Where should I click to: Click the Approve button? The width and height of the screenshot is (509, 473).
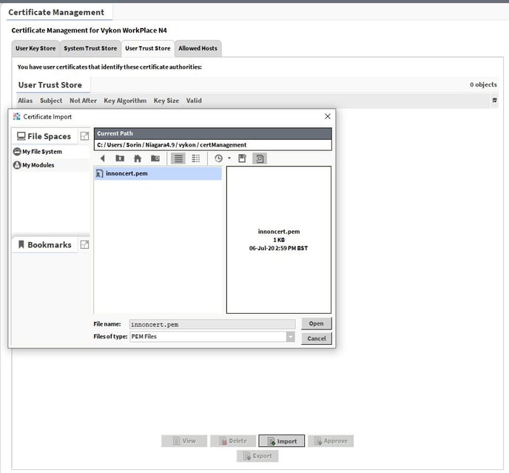point(331,441)
